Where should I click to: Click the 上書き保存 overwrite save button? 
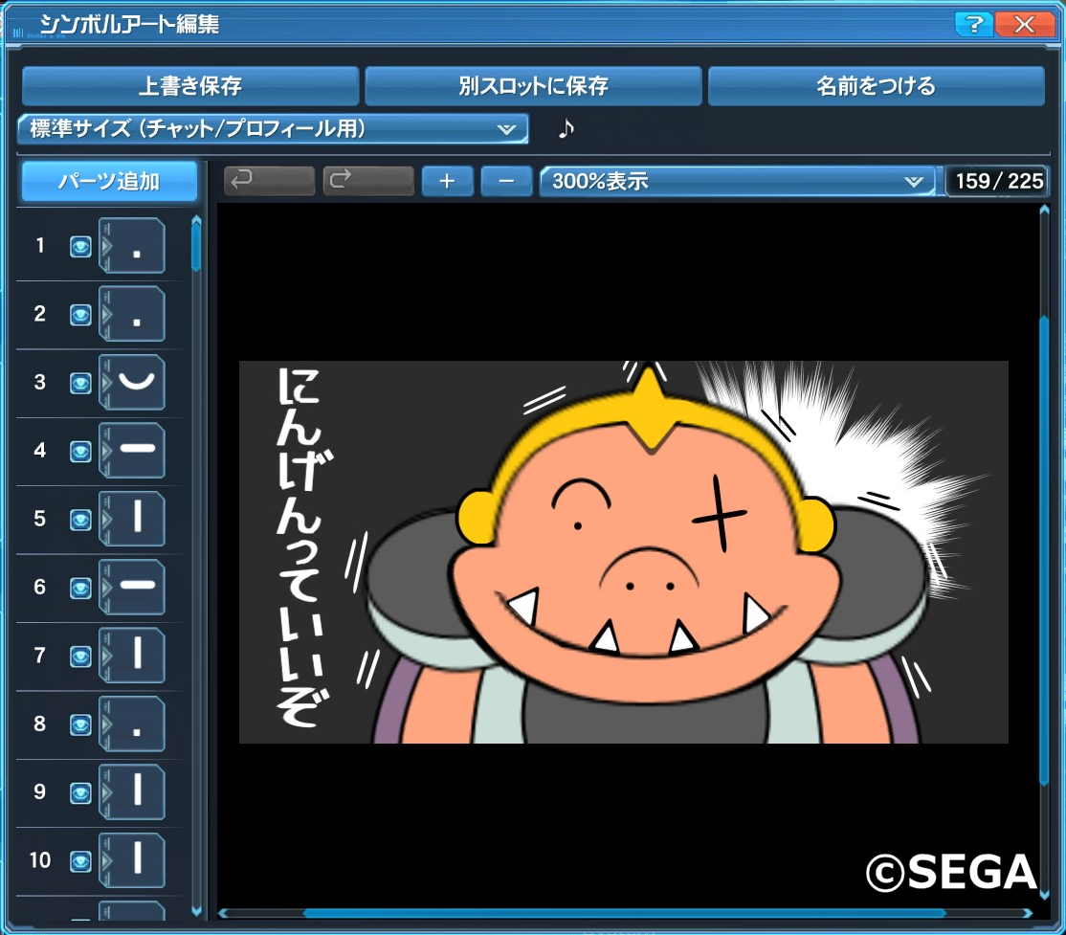pos(190,86)
